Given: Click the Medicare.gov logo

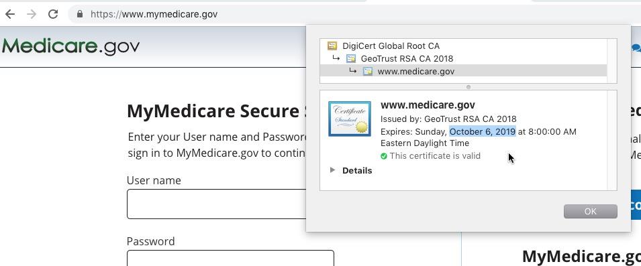Looking at the screenshot, I should click(70, 46).
